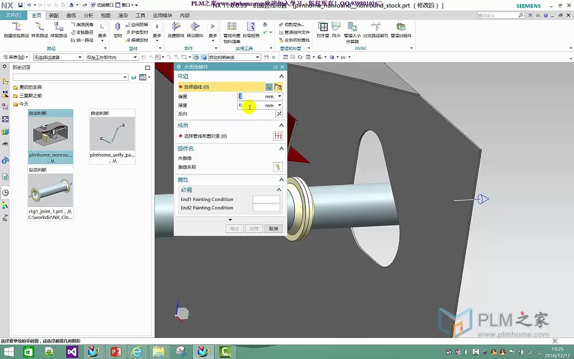Image resolution: width=574 pixels, height=359 pixels.
Task: Click the 指定名称 icon in dialog
Action: (x=278, y=167)
